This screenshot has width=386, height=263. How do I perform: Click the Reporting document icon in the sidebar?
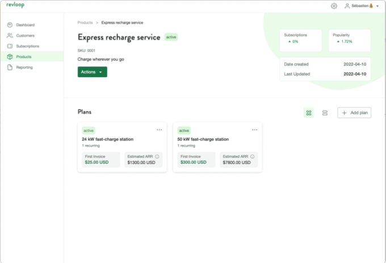click(10, 68)
